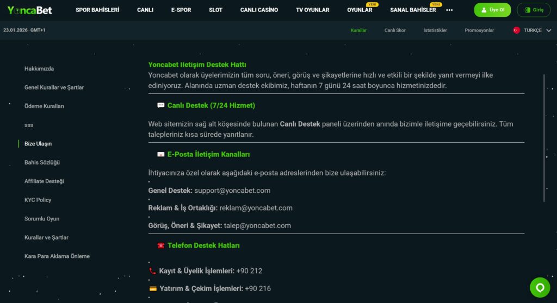Image resolution: width=557 pixels, height=303 pixels.
Task: Click the three-dots more menu icon
Action: tap(449, 10)
